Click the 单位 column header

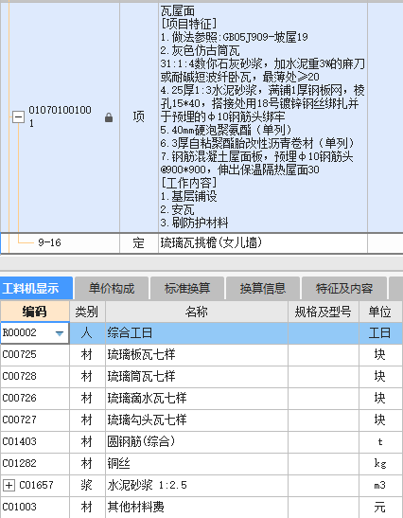tap(380, 312)
